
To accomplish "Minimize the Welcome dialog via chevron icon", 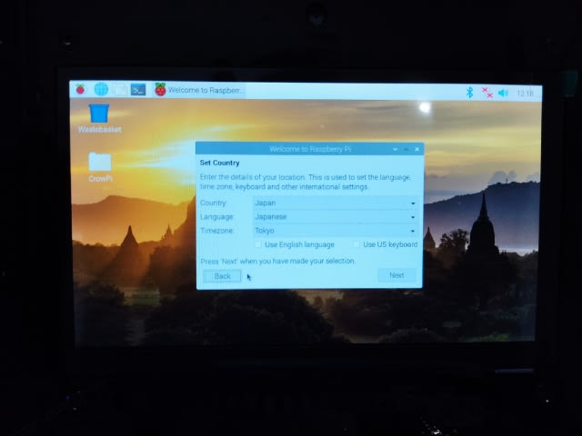I will (x=395, y=149).
